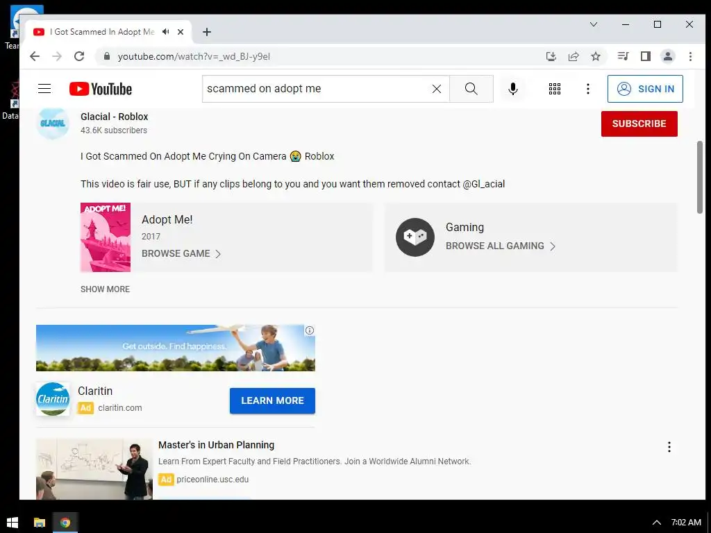Screen dimensions: 711x533
Task: Open the Windows Start menu
Action: click(x=12, y=523)
